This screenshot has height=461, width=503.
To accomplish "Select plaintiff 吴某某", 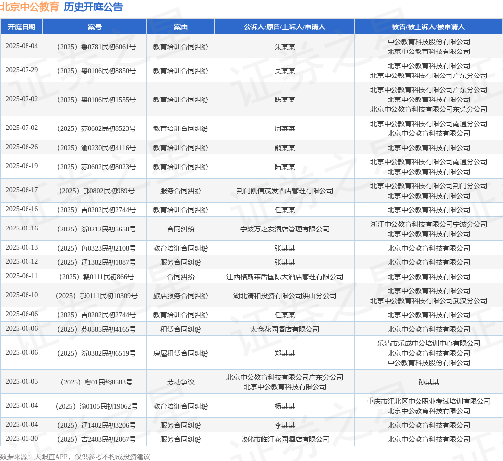I will coord(285,71).
